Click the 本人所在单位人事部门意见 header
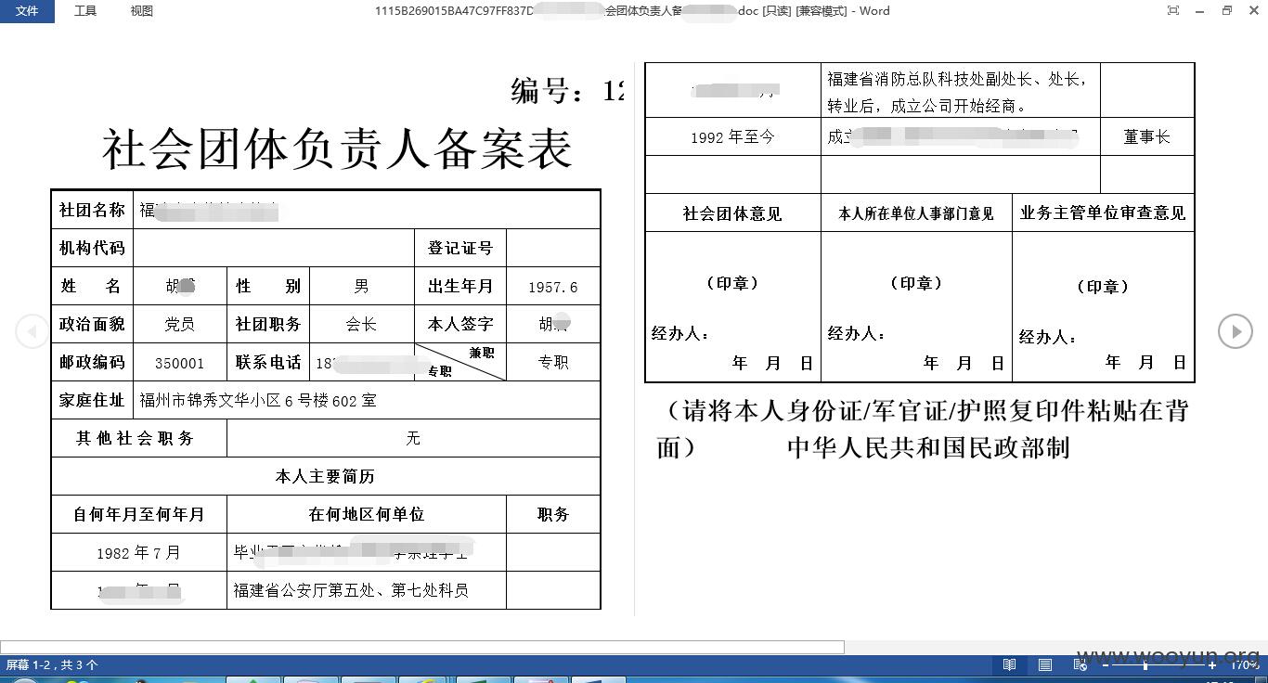The width and height of the screenshot is (1268, 683). (x=916, y=213)
